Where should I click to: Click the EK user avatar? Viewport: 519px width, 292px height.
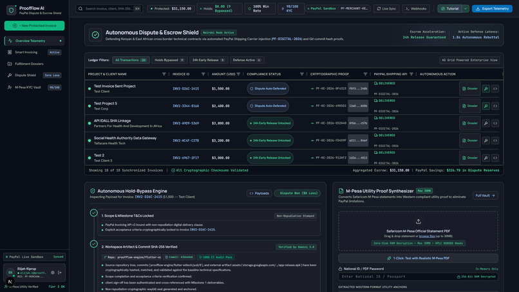point(10,273)
